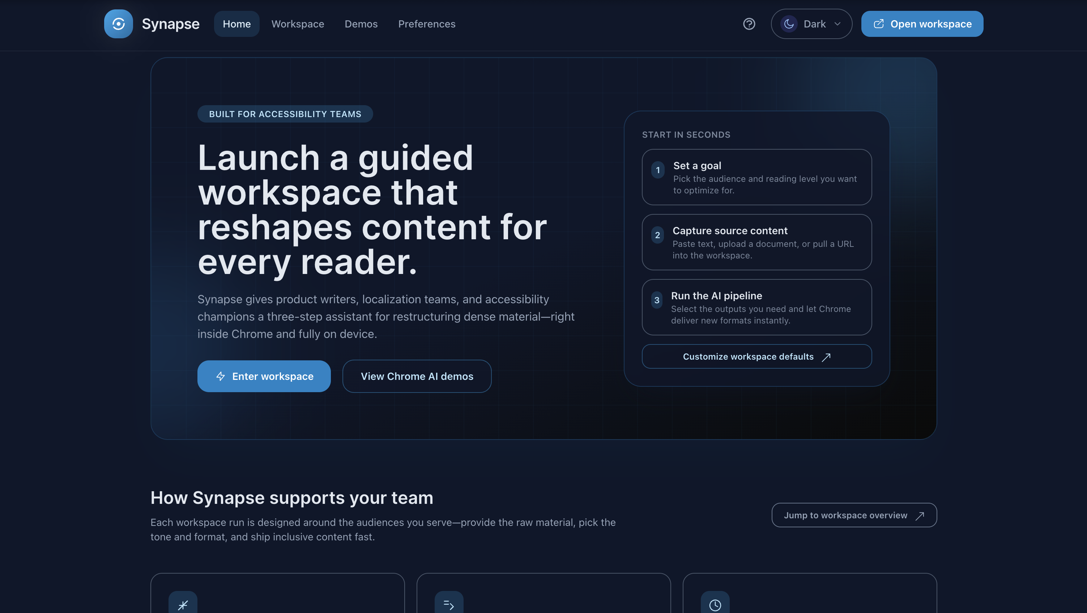Select the Set a goal step card

[x=756, y=177]
